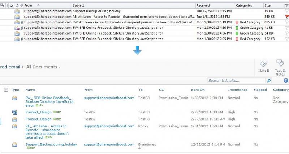Expand the All Documents view dropdown
The image size is (289, 154).
coord(60,67)
